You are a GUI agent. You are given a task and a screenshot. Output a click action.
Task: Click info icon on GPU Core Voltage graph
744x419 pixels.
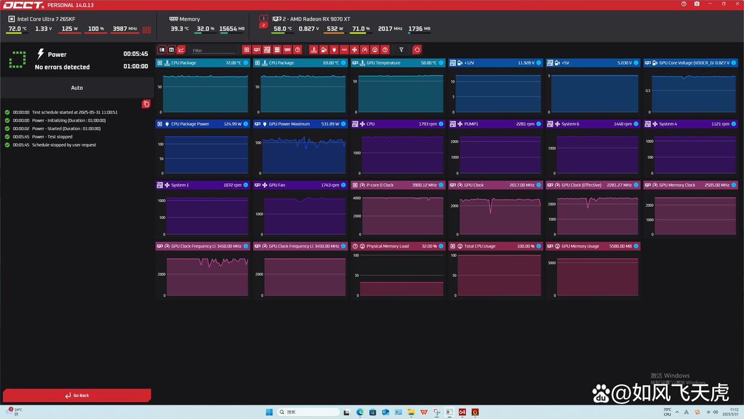click(x=734, y=63)
